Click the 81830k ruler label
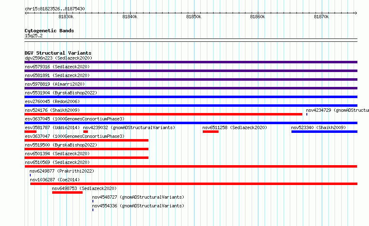This screenshot has width=369, height=226. click(66, 17)
